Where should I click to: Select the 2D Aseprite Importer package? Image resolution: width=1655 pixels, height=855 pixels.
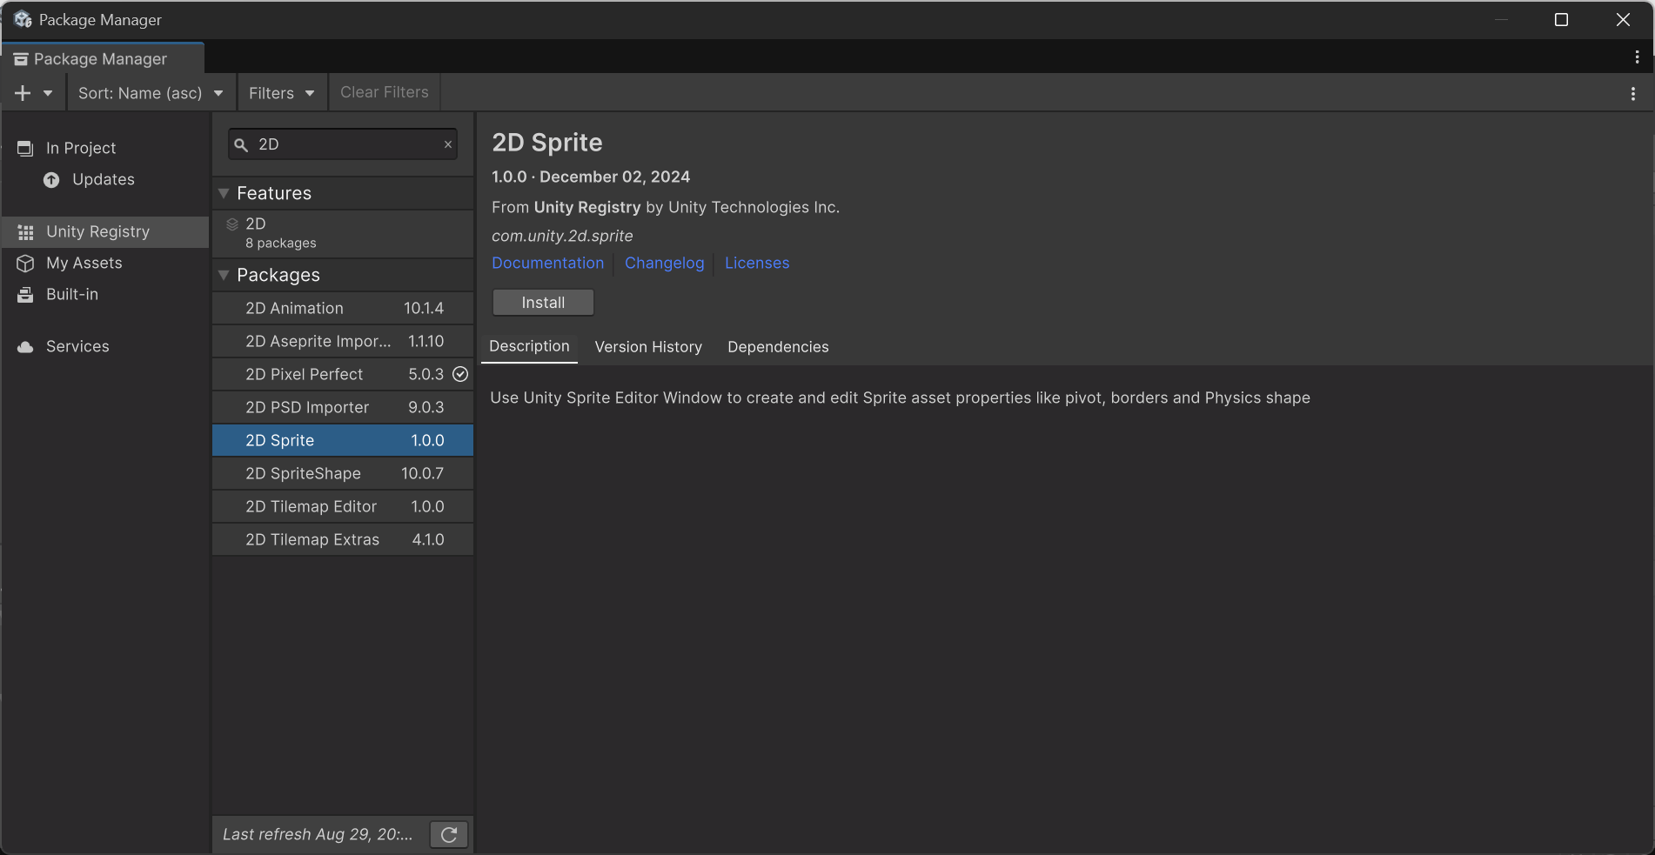(343, 341)
